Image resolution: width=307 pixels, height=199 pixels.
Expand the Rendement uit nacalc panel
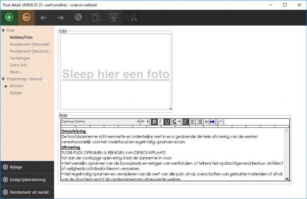coord(27,192)
